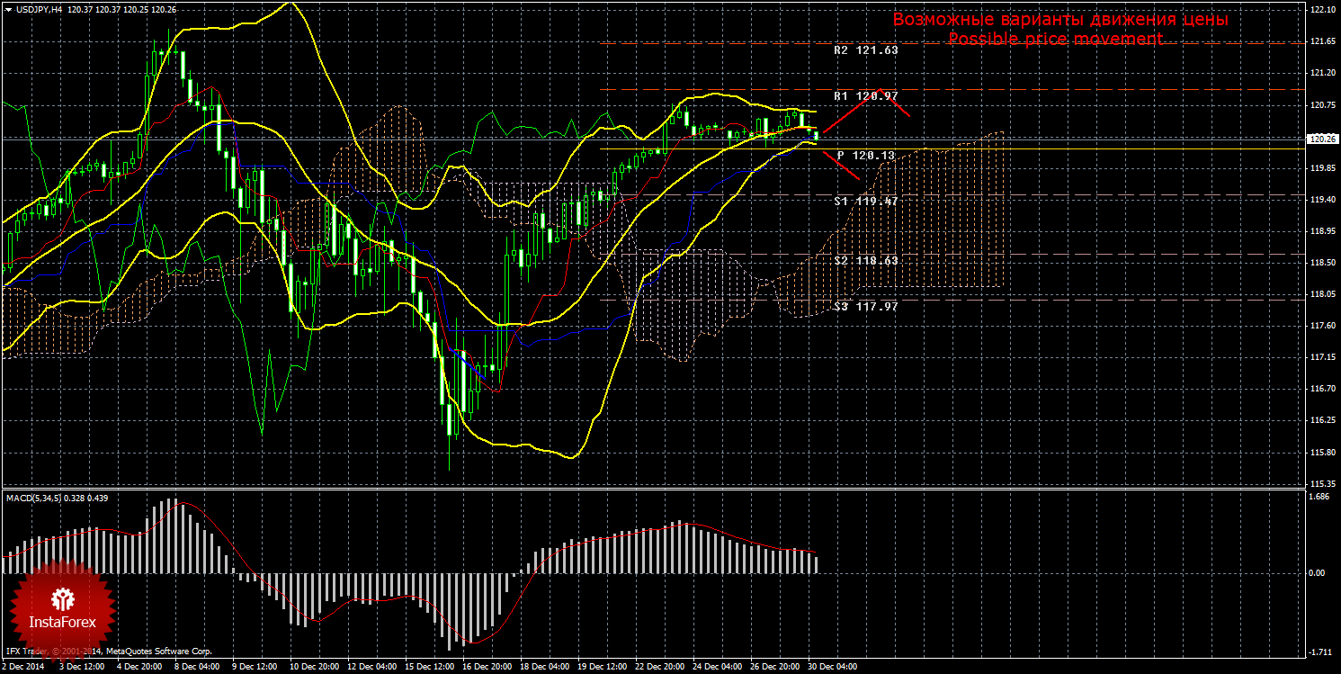This screenshot has width=1341, height=674.
Task: Select 118.50 on the price axis
Action: (1322, 263)
